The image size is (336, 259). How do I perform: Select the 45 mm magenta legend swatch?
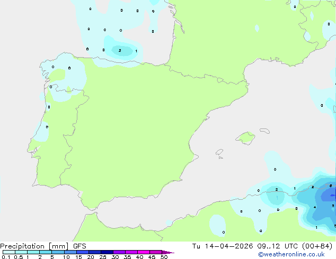click(x=156, y=252)
